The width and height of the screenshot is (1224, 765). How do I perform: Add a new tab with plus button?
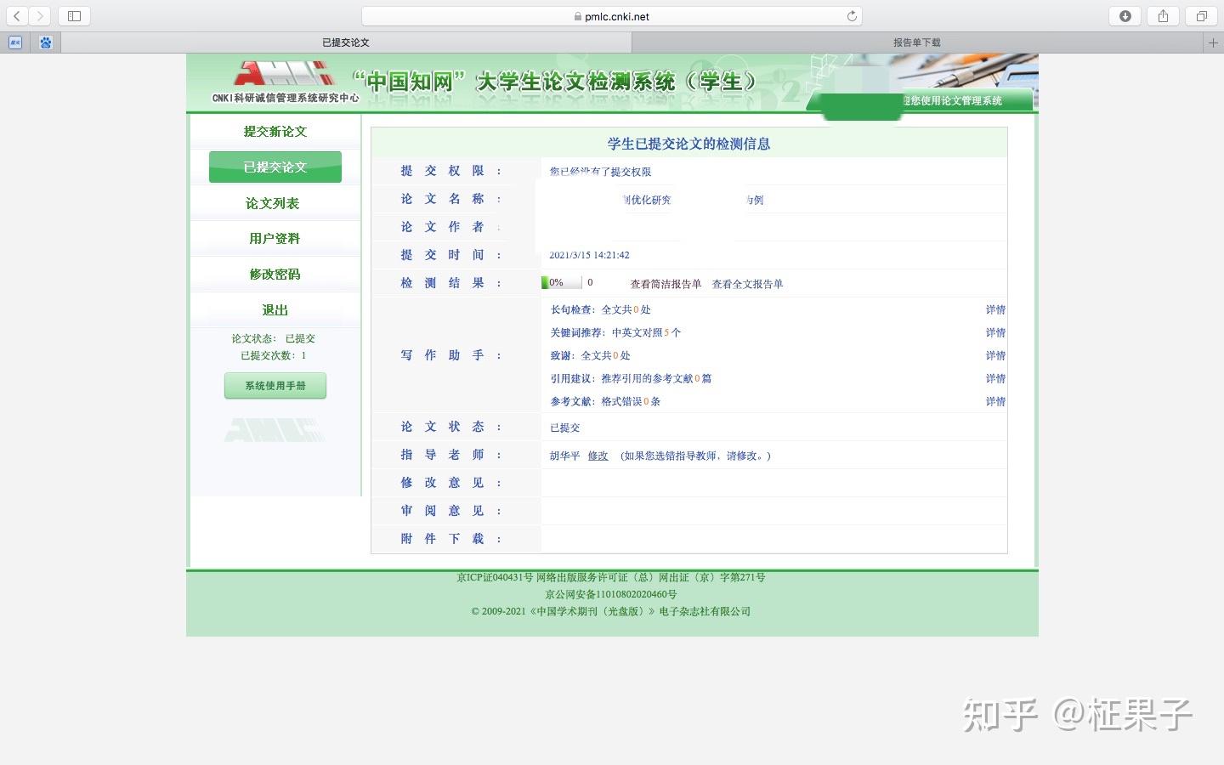click(x=1213, y=42)
